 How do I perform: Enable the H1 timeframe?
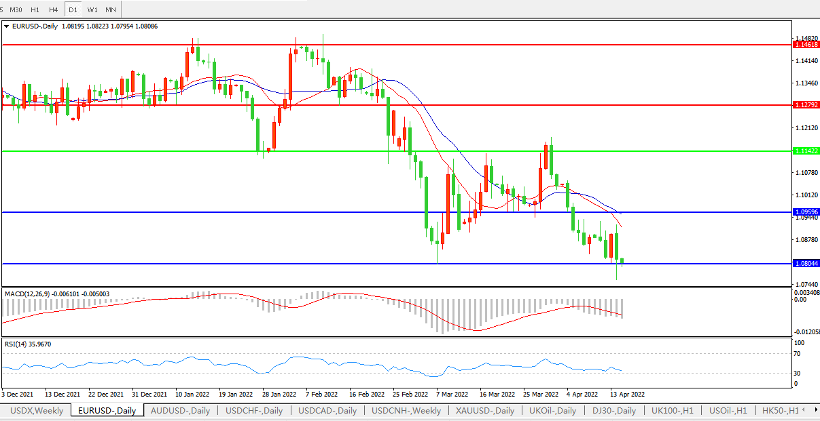point(35,9)
